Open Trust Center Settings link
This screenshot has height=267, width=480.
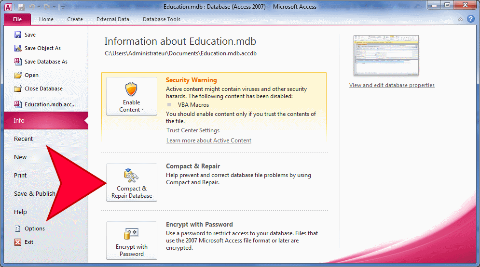pos(193,130)
